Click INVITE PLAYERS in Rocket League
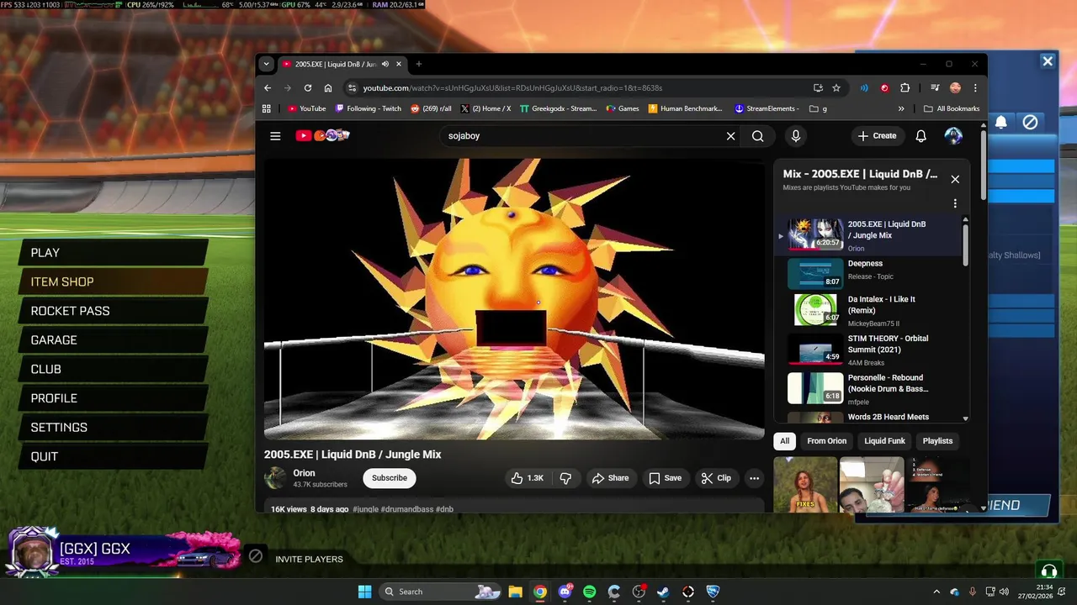1077x605 pixels. click(309, 559)
